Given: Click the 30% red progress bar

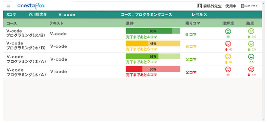Looking at the screenshot, I should pos(153,69).
